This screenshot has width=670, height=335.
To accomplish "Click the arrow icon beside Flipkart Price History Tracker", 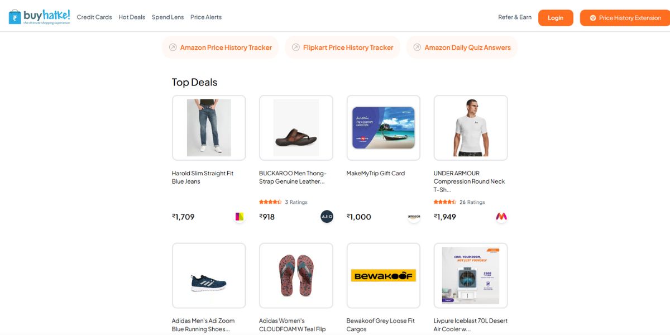I will 295,47.
